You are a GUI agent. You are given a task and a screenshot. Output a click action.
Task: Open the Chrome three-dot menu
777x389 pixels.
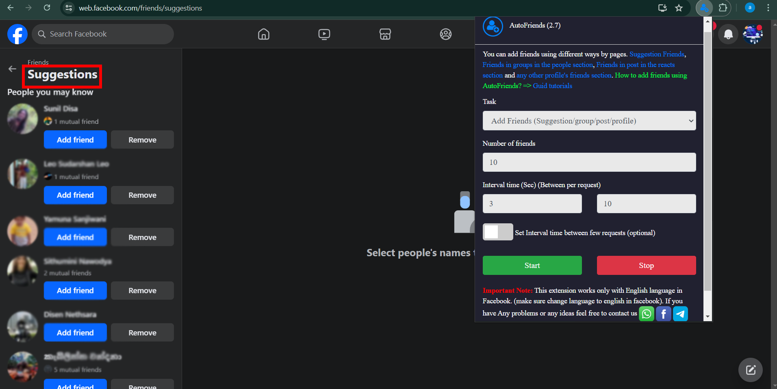coord(768,8)
